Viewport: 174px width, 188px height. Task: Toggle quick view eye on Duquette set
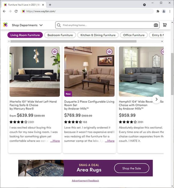click(x=109, y=52)
